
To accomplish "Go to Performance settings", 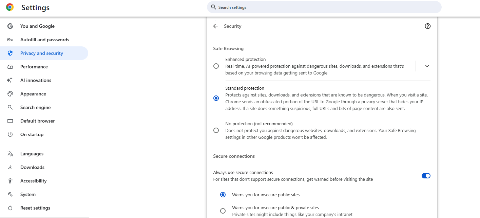I will [44, 67].
